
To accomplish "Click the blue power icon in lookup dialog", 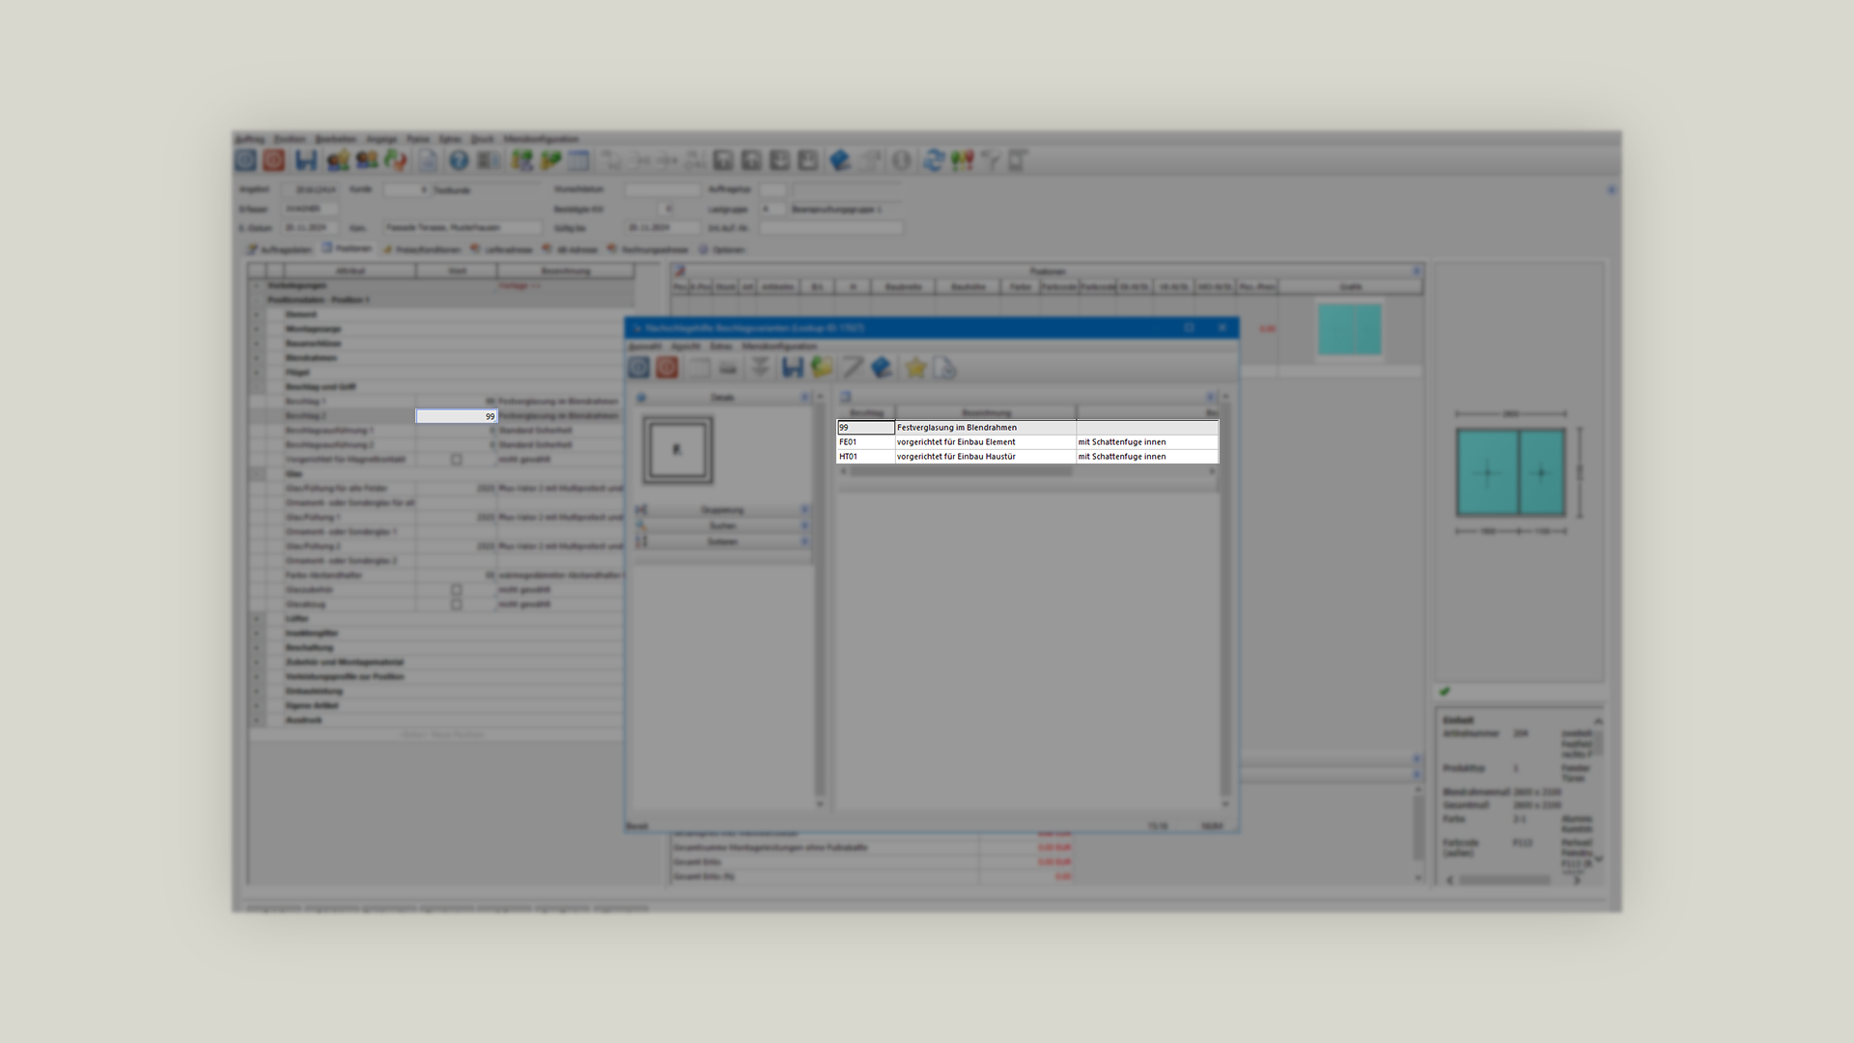I will tap(639, 367).
